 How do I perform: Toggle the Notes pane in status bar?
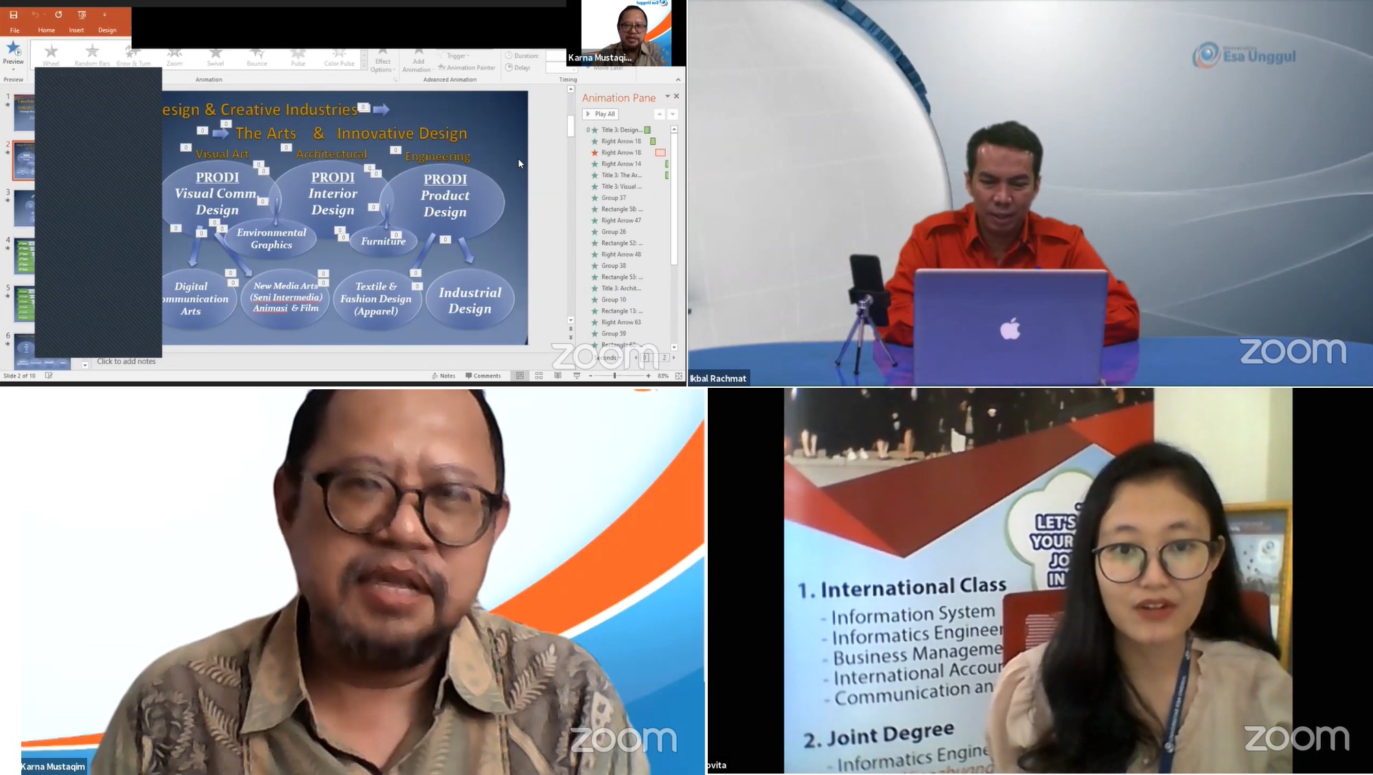coord(443,375)
